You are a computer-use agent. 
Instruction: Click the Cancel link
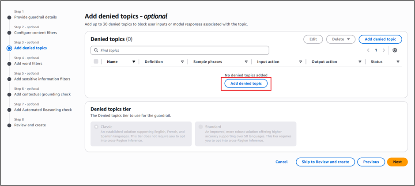281,162
